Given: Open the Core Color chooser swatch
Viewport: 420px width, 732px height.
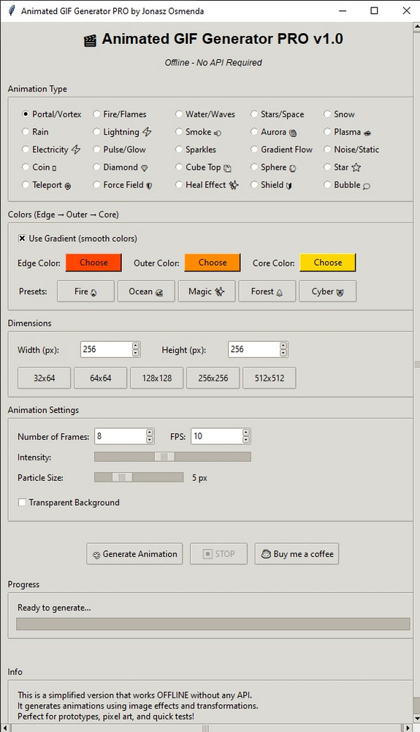Looking at the screenshot, I should [x=328, y=262].
